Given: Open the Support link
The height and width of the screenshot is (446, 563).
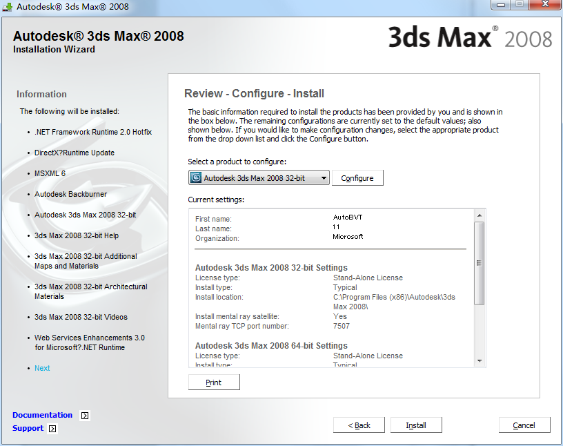Looking at the screenshot, I should (28, 428).
